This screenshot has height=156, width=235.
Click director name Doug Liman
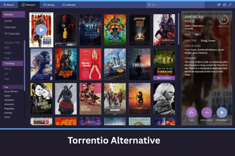(208, 41)
